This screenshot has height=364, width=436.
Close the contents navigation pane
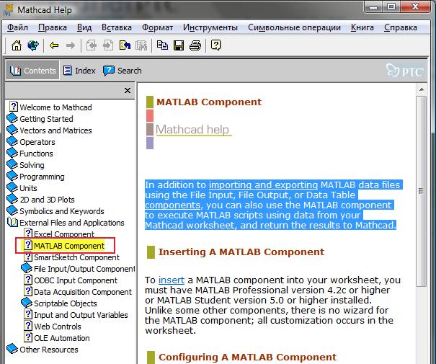(x=128, y=91)
